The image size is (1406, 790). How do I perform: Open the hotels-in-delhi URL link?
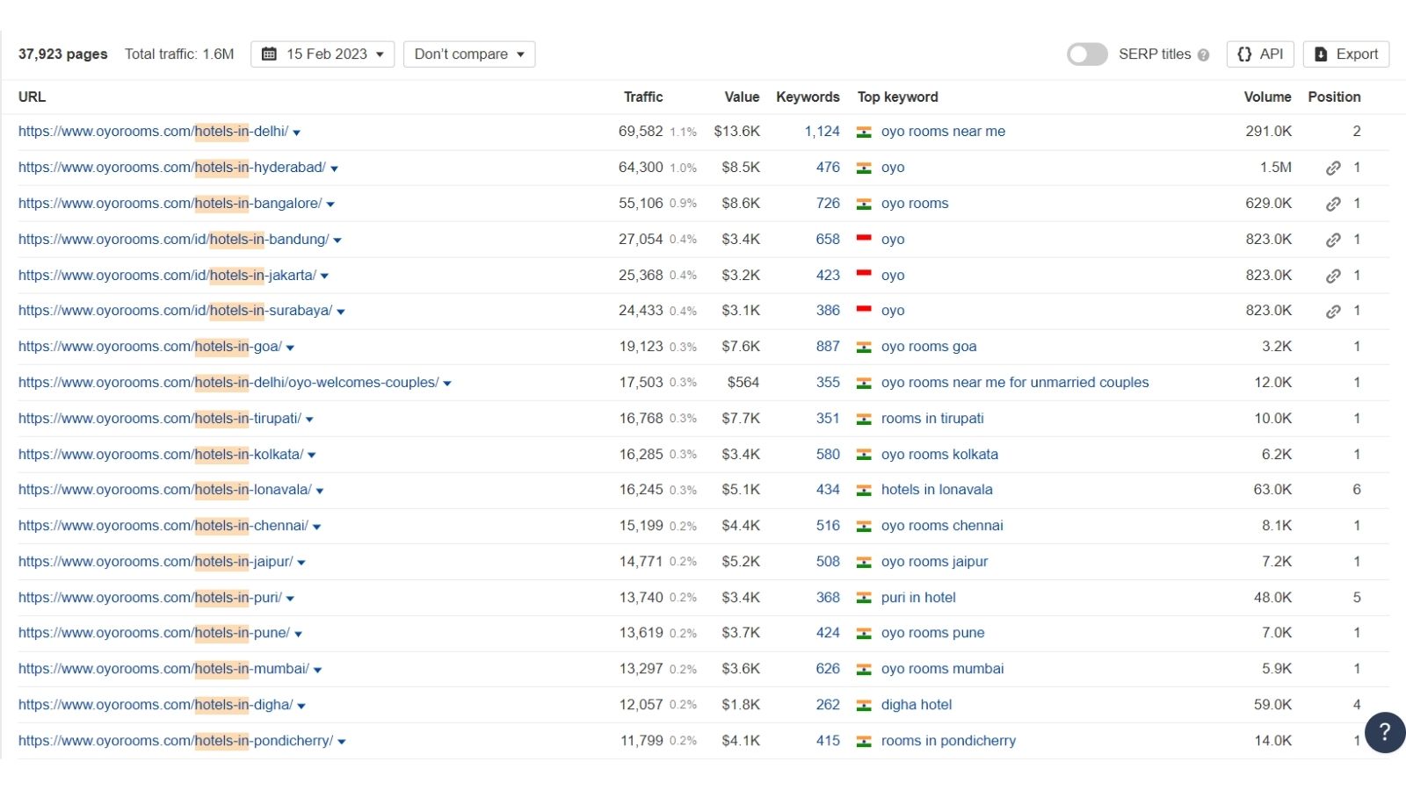[x=153, y=132]
